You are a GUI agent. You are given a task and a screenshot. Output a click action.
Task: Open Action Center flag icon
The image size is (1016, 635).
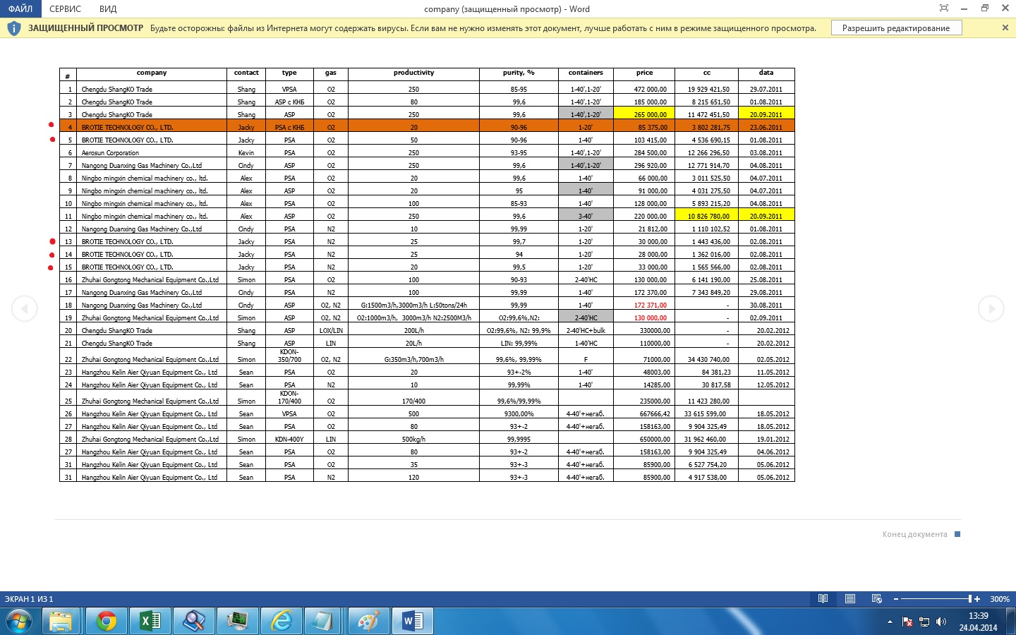coord(908,622)
